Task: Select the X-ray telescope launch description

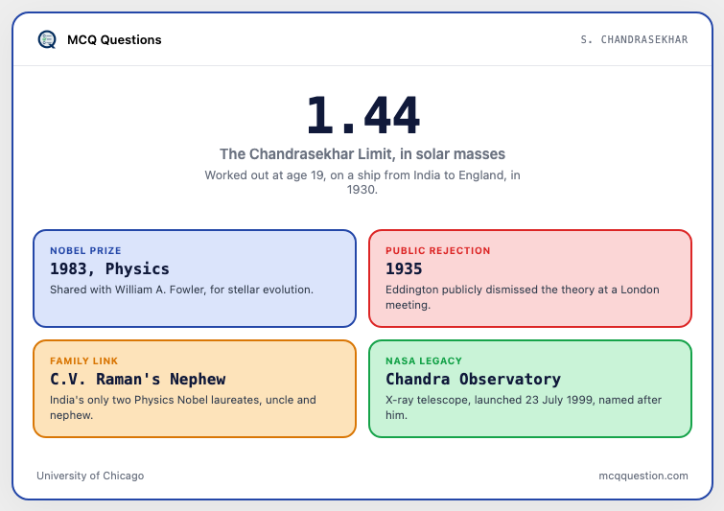Action: 524,407
